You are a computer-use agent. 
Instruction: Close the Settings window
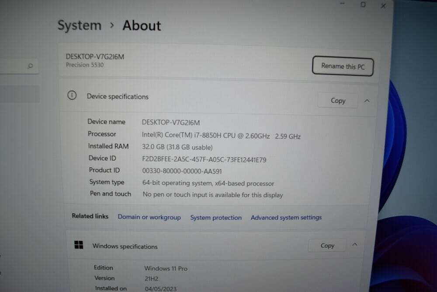tap(383, 6)
